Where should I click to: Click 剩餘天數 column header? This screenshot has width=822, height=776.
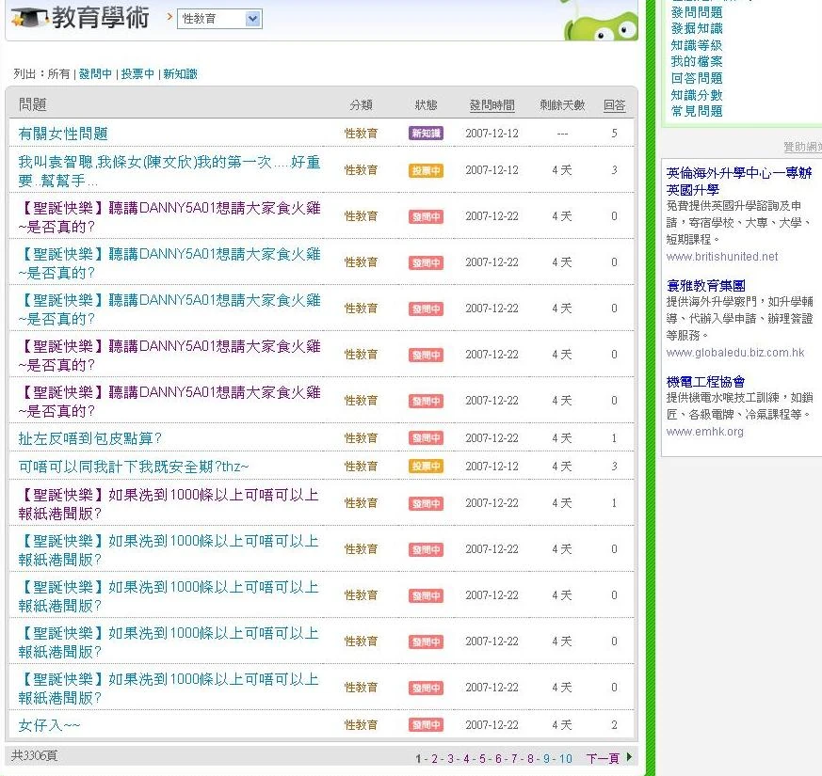pos(562,104)
